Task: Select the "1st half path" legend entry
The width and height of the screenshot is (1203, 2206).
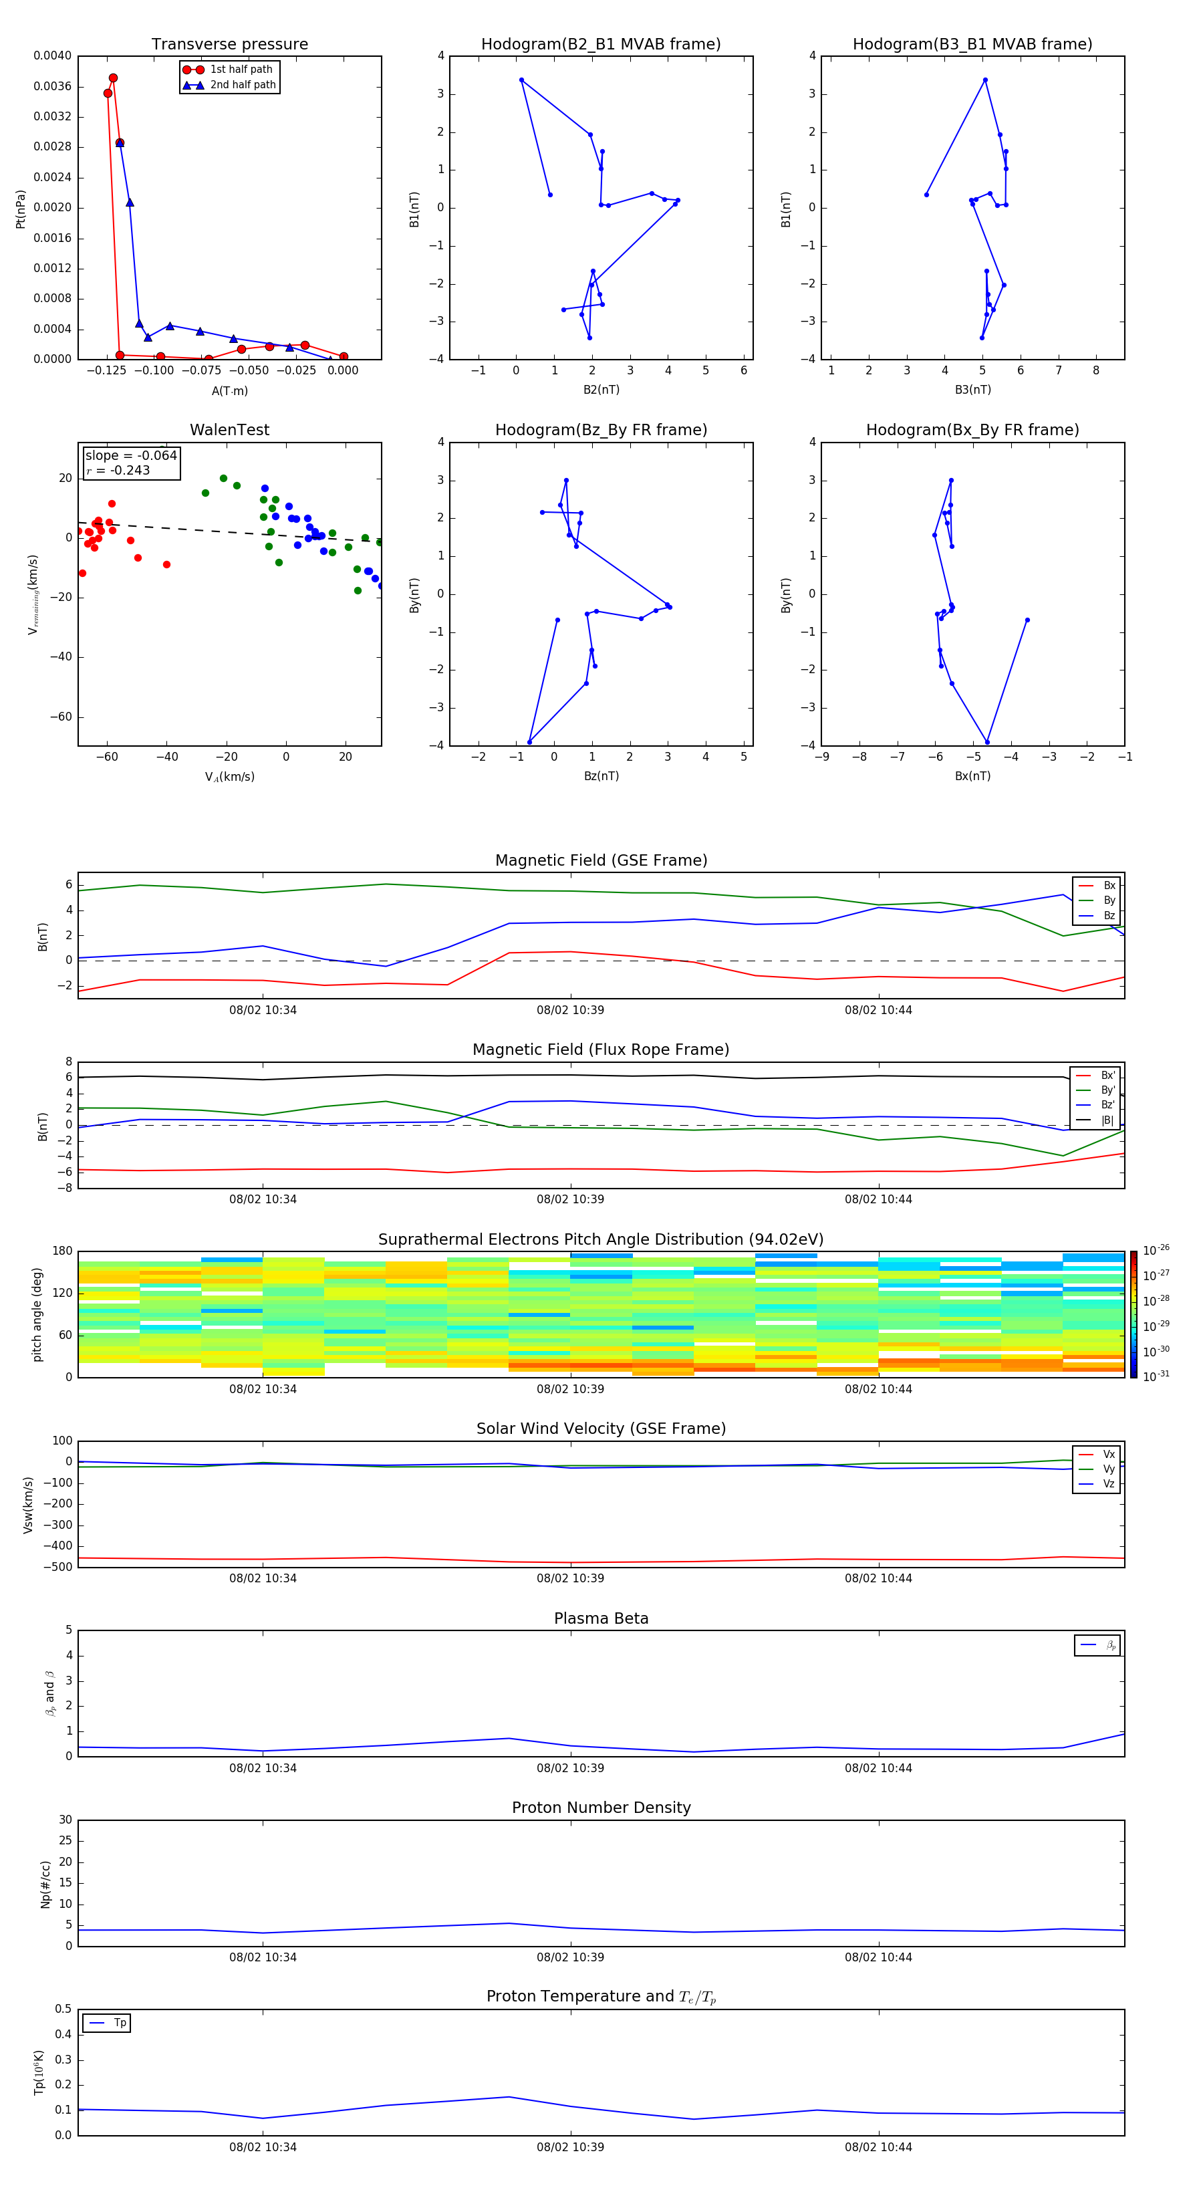Action: [228, 70]
